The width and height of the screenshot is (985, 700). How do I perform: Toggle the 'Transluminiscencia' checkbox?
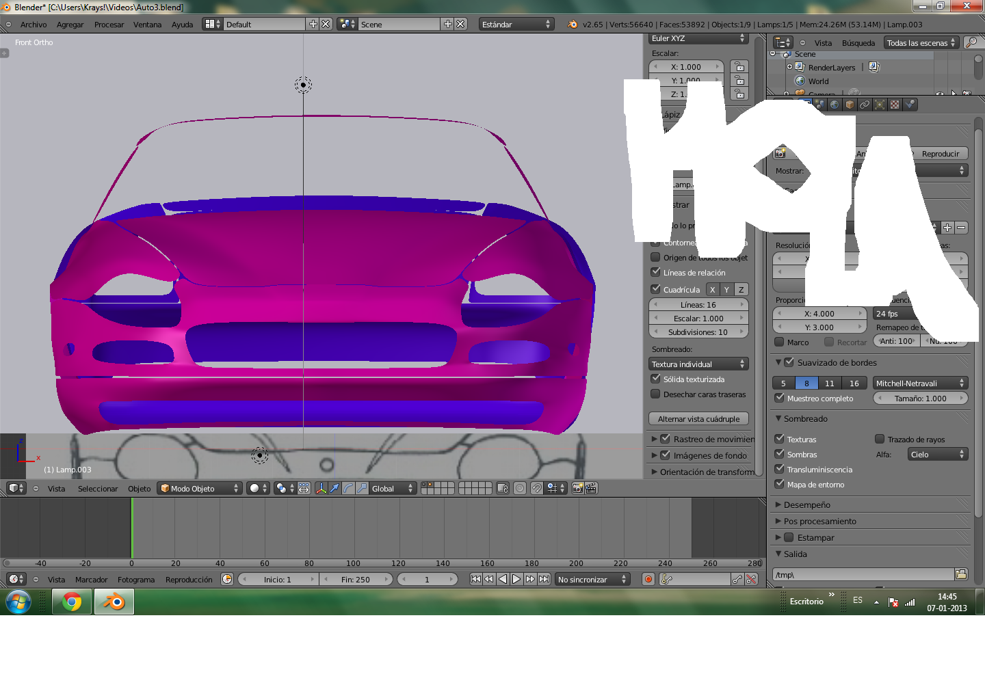779,469
